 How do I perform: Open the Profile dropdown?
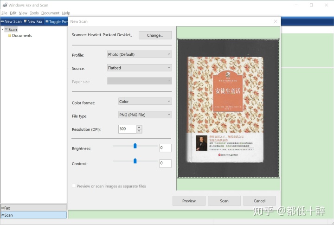[x=140, y=54]
